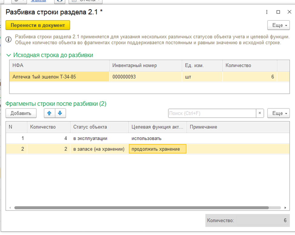Click the 'N' column header
295x235 pixels.
(x=16, y=127)
